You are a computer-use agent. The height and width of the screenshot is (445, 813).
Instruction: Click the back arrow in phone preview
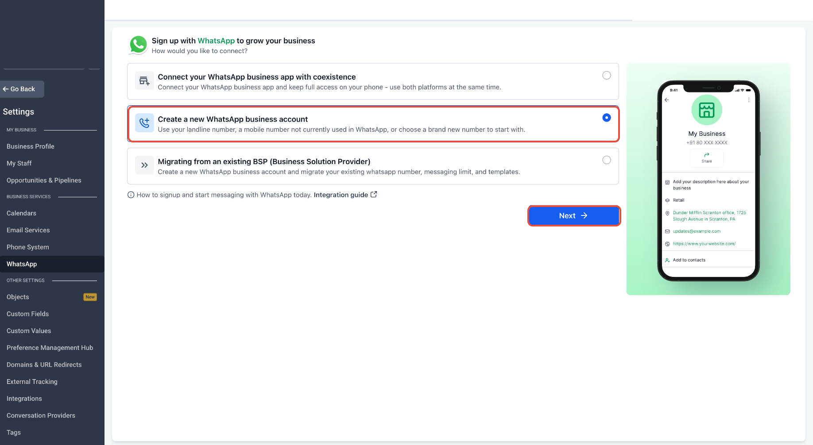667,100
